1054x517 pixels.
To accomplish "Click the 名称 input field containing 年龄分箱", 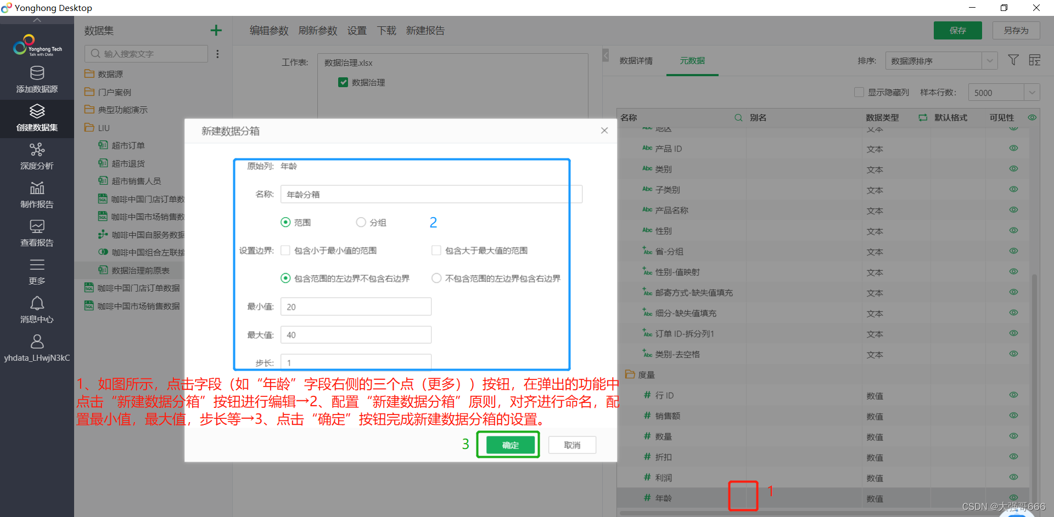I will (431, 194).
